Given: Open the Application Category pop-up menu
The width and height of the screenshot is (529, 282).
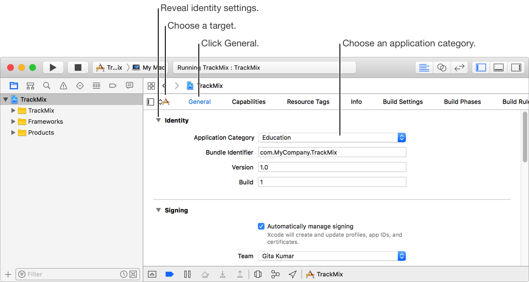Looking at the screenshot, I should pyautogui.click(x=332, y=138).
